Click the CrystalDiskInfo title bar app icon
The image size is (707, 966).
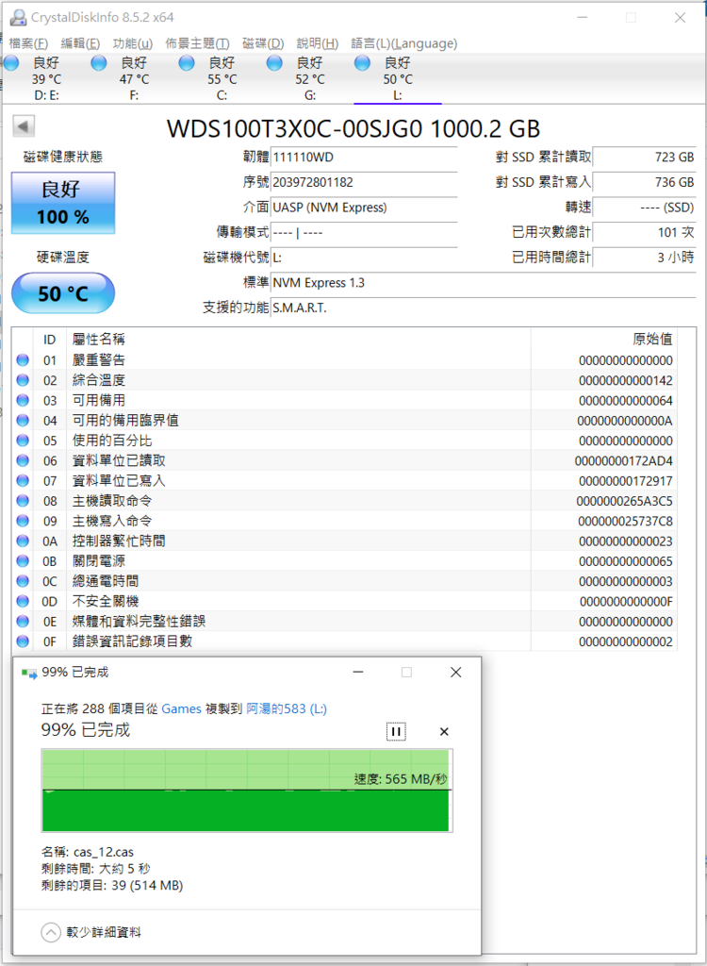click(18, 17)
